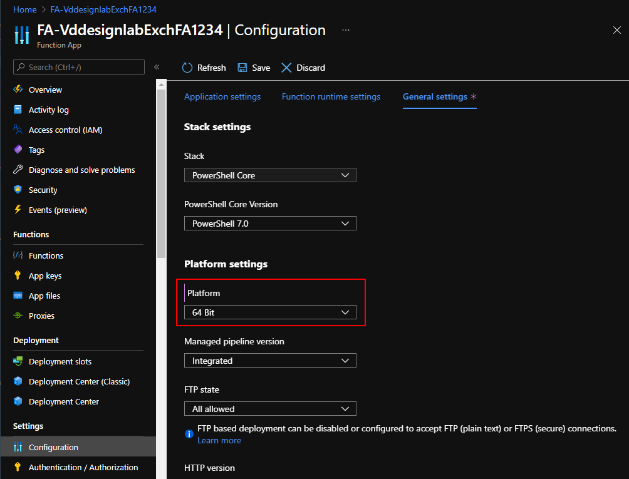Click the Deployment slots icon
629x479 pixels.
tap(18, 361)
